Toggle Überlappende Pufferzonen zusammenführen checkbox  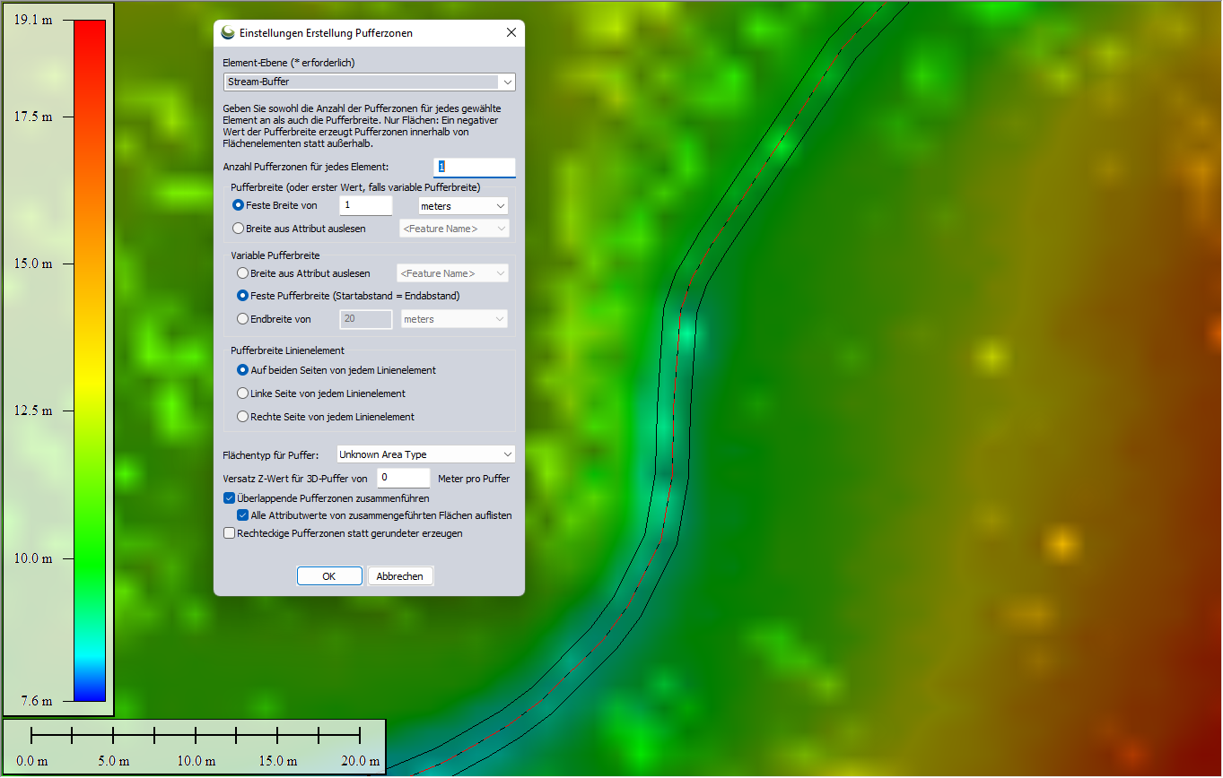coord(229,498)
